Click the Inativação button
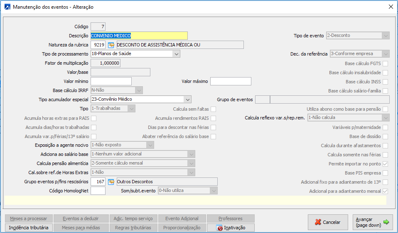 (x=231, y=228)
